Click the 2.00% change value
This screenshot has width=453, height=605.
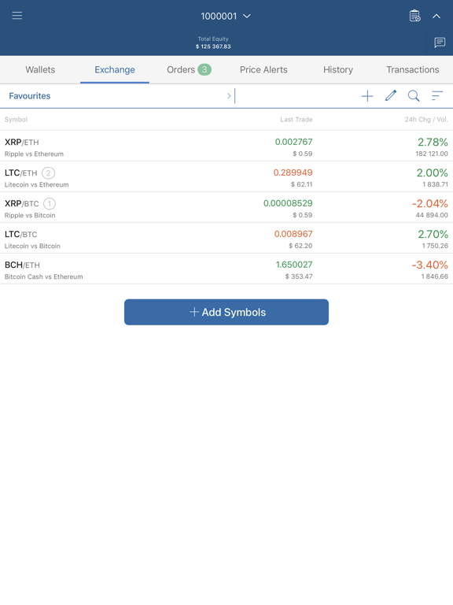(433, 173)
